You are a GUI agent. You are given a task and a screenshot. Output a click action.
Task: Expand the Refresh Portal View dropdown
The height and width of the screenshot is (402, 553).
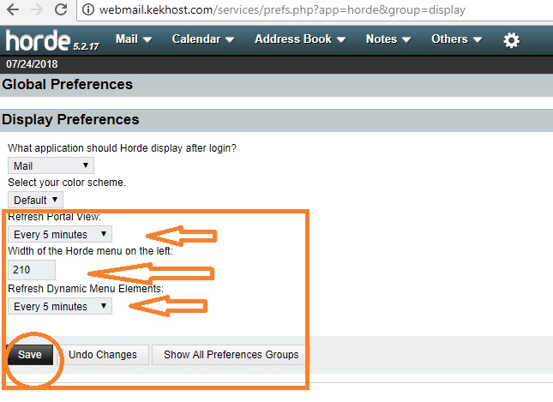pyautogui.click(x=59, y=234)
